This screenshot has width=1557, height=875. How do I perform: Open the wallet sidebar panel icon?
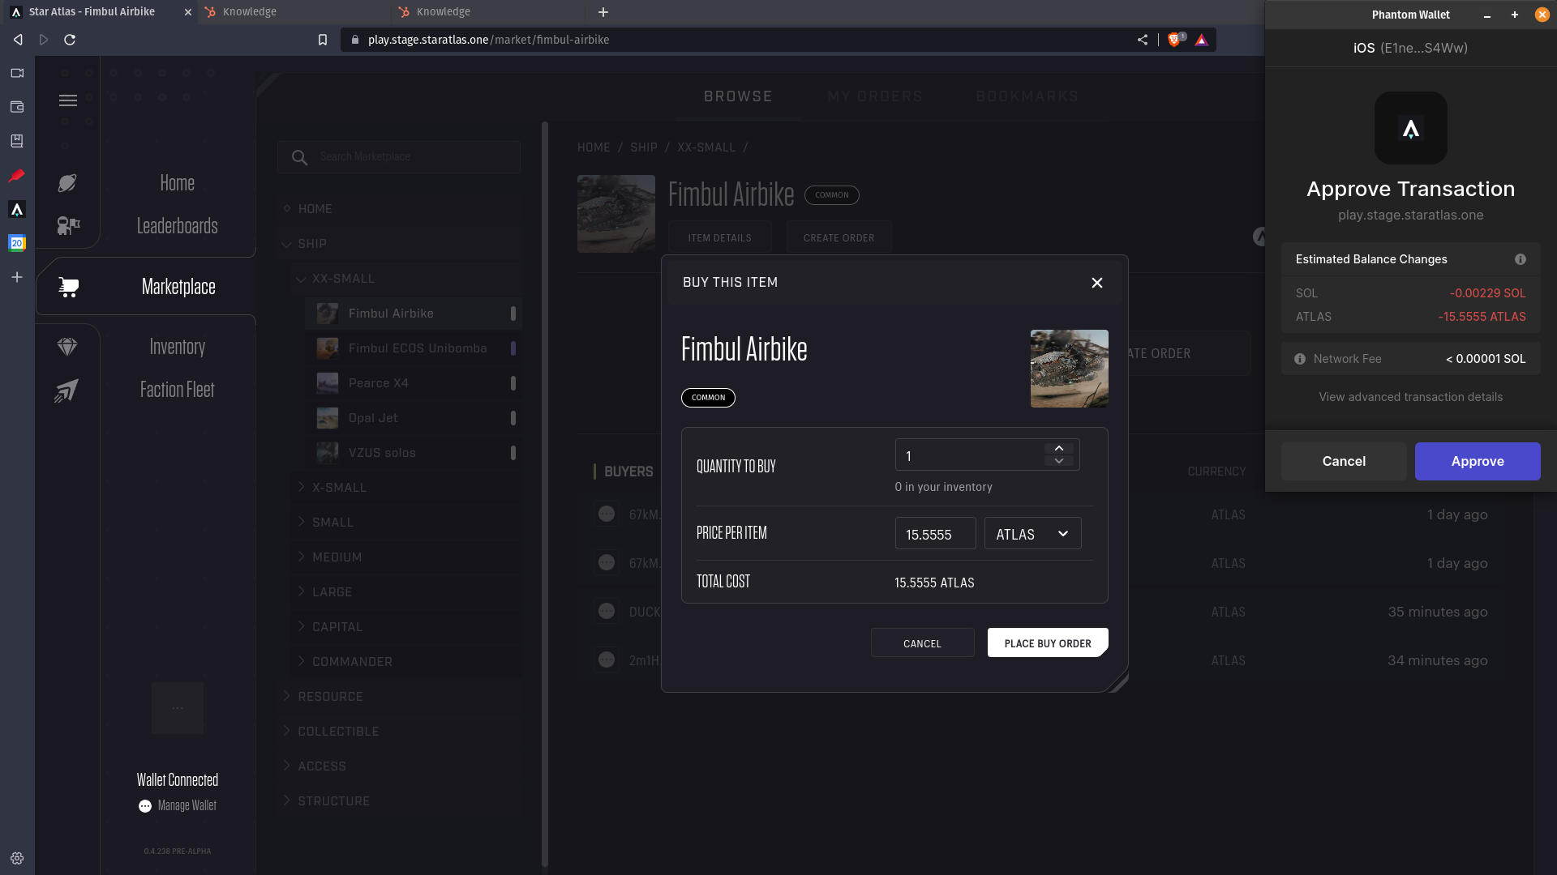17,107
